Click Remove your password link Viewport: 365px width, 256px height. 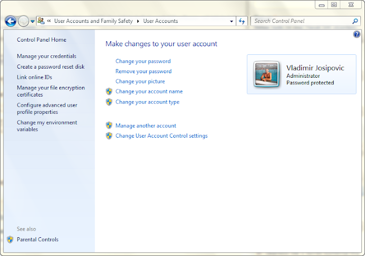click(x=143, y=71)
